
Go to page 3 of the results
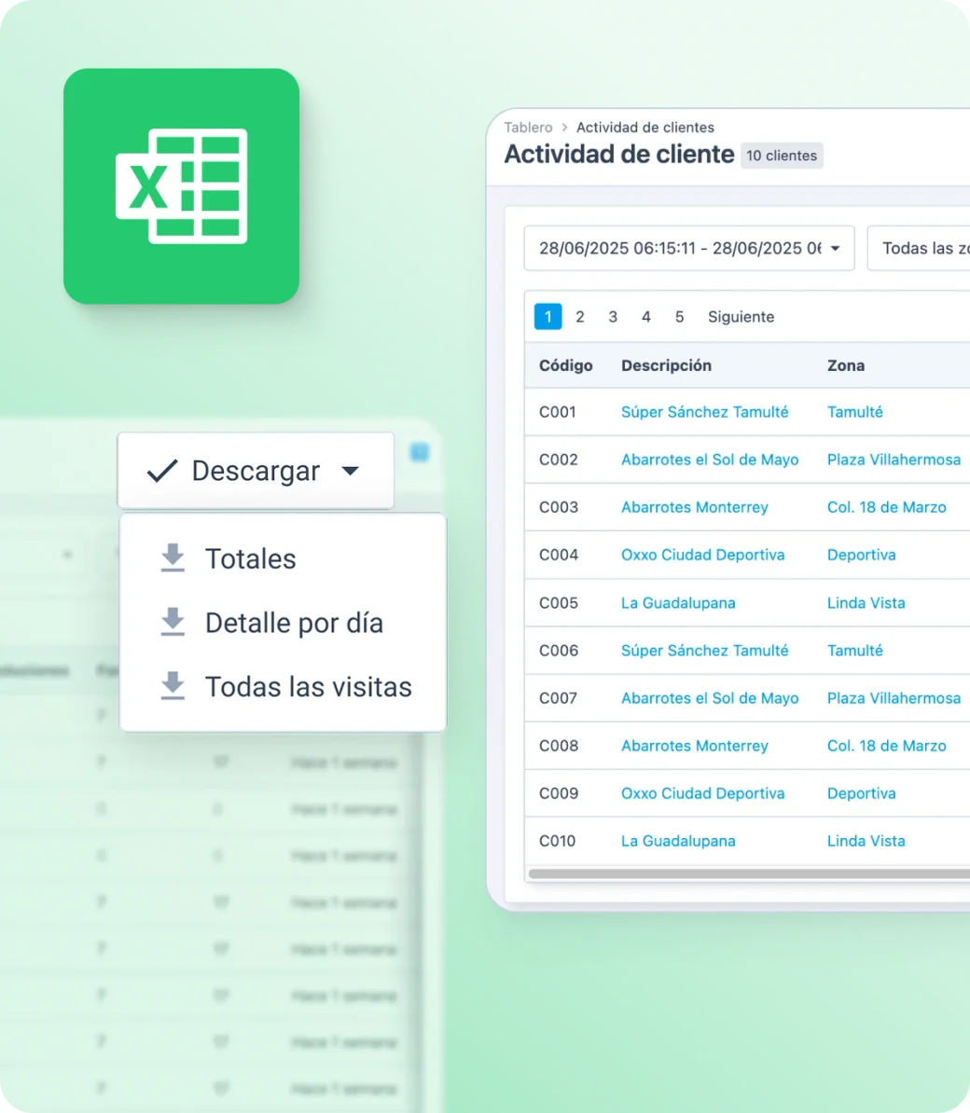pyautogui.click(x=613, y=317)
